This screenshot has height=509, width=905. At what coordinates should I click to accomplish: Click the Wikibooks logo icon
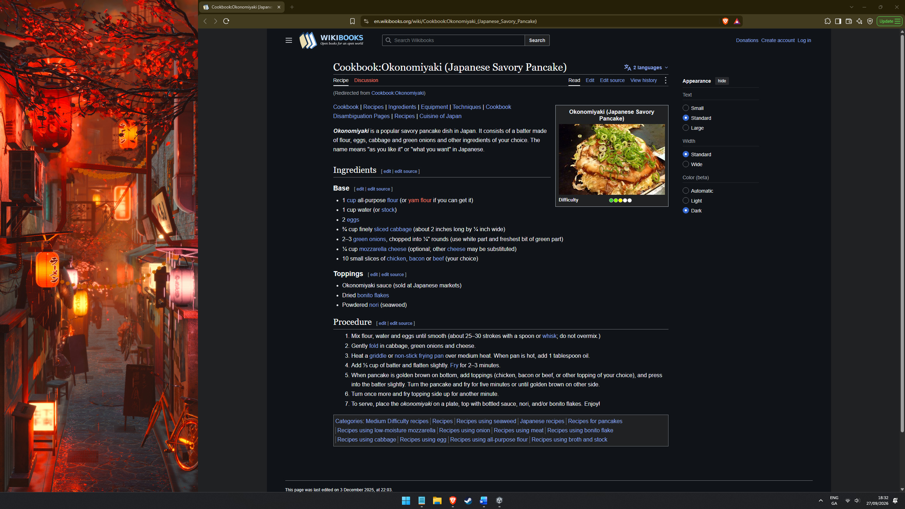click(x=308, y=40)
